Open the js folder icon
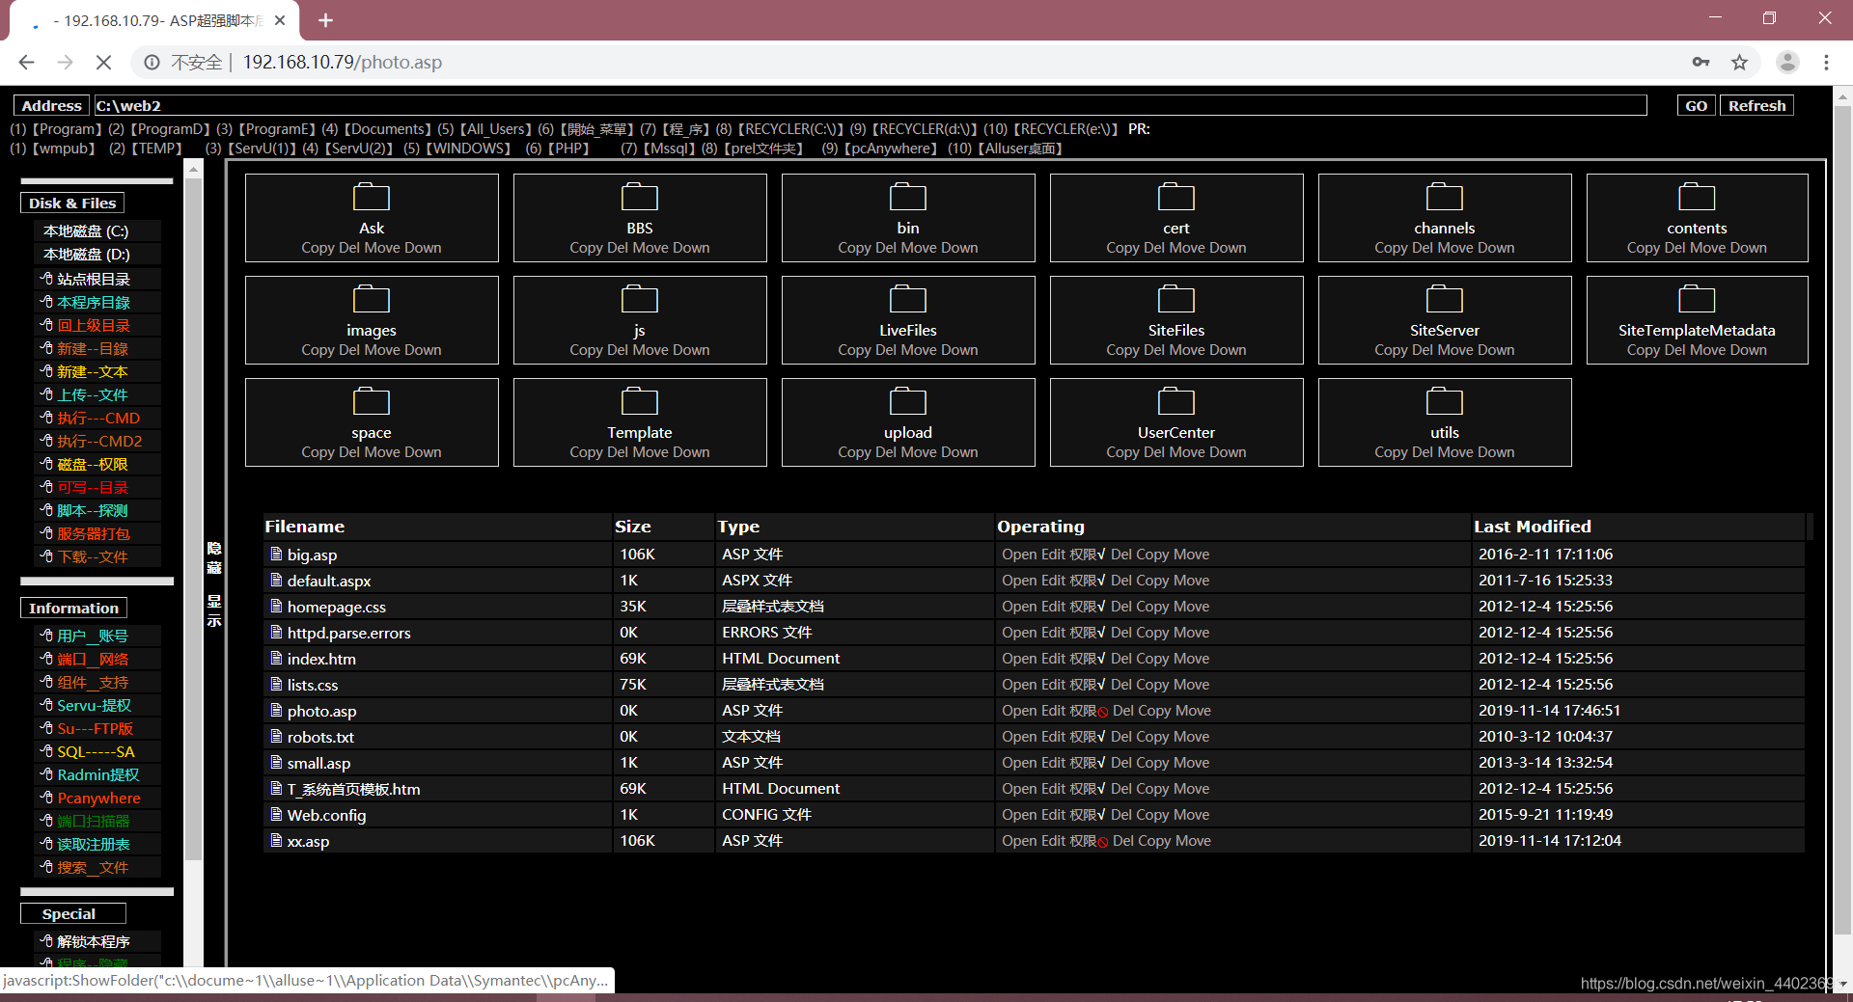1853x1002 pixels. 640,300
